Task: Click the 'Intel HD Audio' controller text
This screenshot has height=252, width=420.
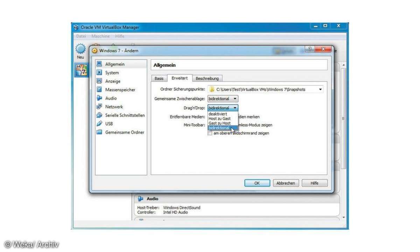Action: 175,212
